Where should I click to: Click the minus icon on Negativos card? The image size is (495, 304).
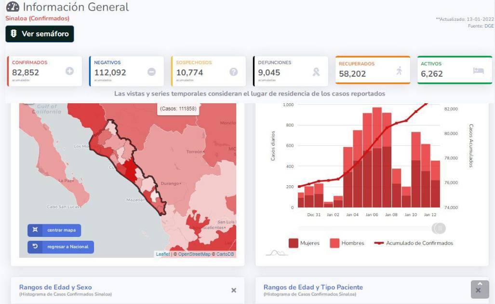pyautogui.click(x=151, y=71)
